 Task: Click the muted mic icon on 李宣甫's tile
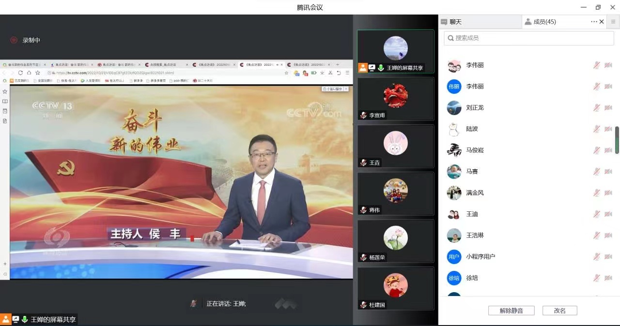pos(363,115)
